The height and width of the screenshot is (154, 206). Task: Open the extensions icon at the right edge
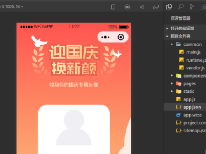(203, 7)
